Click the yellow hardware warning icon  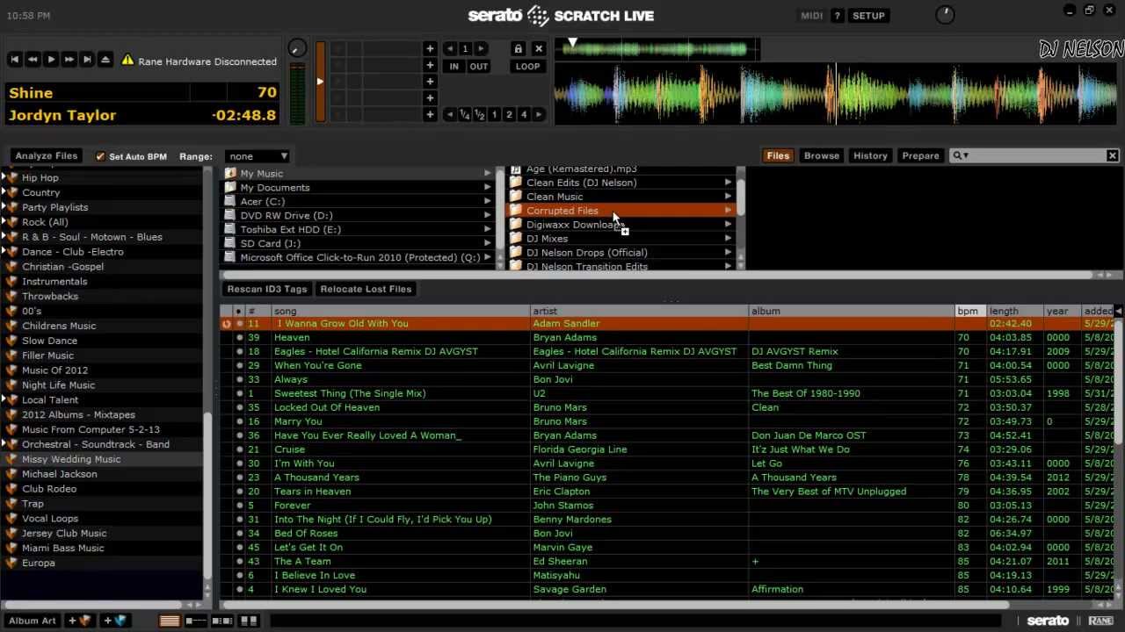click(x=127, y=61)
